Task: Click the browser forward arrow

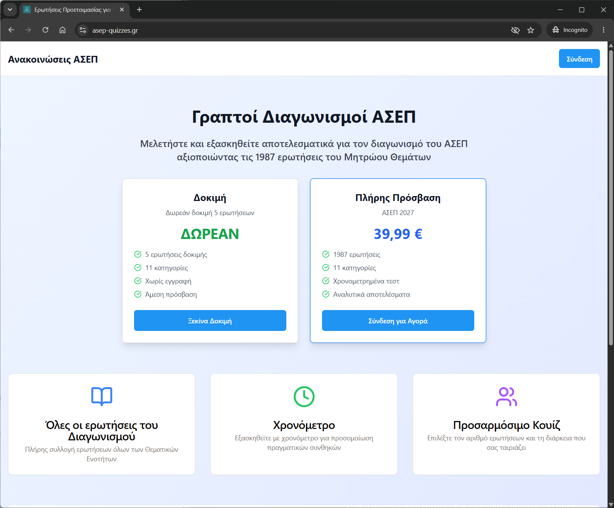Action: click(x=28, y=30)
